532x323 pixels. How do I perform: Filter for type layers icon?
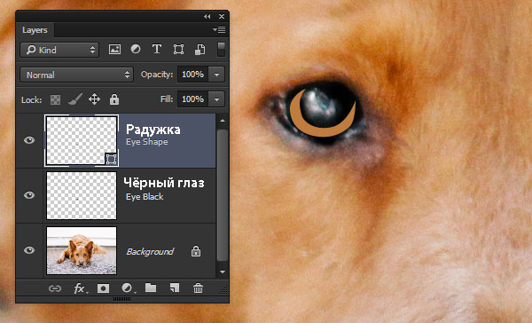click(156, 50)
